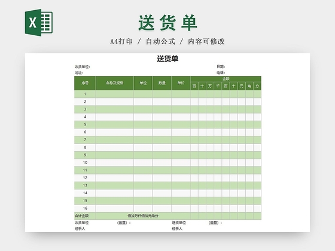Select the serial number 1 cell
This screenshot has height=251, width=335.
[85, 94]
